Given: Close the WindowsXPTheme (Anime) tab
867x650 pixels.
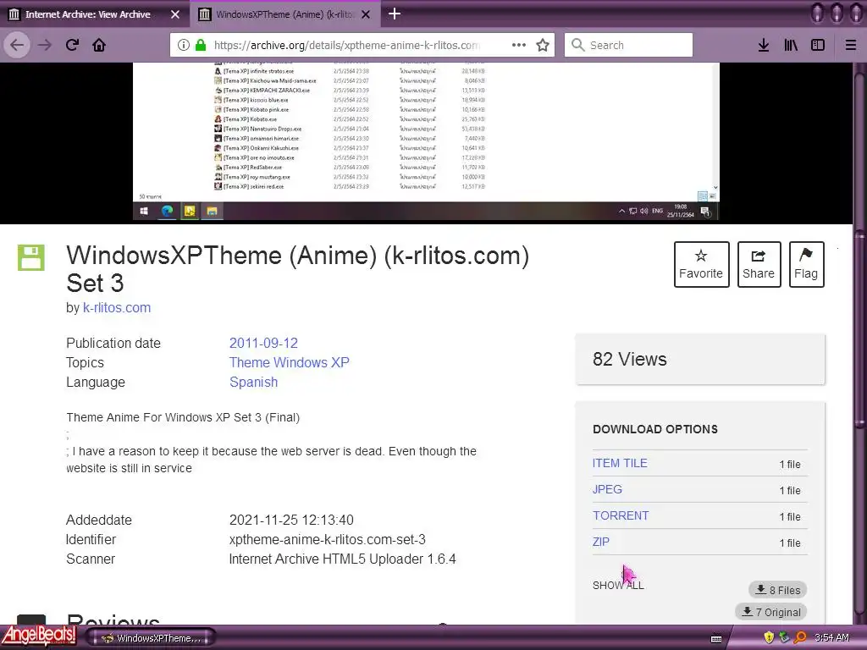Looking at the screenshot, I should click(366, 14).
